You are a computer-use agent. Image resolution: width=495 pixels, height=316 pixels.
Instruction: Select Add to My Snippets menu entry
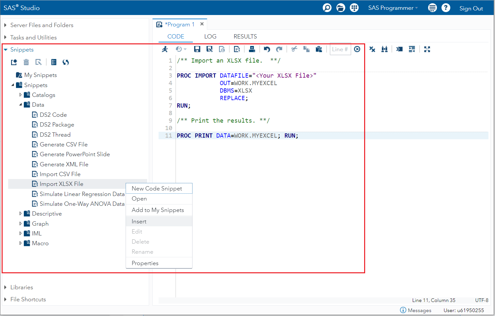[x=159, y=210]
